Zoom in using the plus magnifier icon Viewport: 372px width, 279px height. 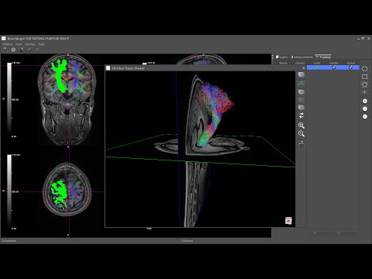tap(301, 126)
